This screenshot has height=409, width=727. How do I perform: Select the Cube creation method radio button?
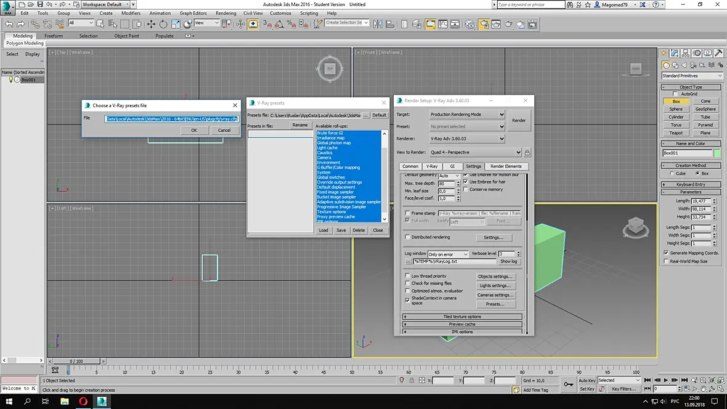pos(672,174)
